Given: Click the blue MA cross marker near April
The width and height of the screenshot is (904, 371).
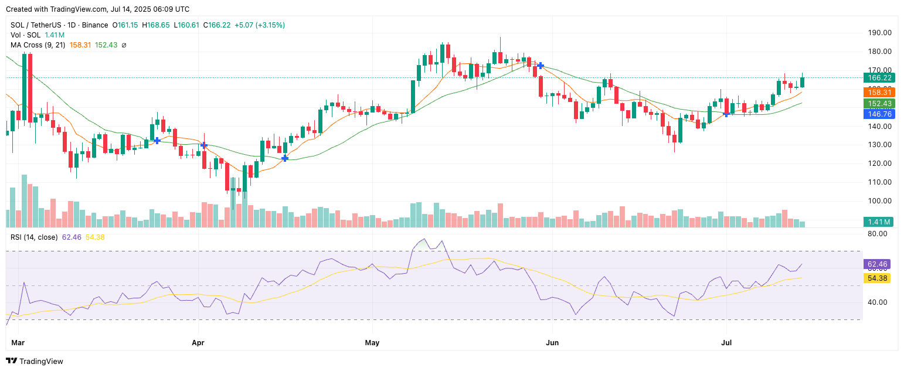Looking at the screenshot, I should pyautogui.click(x=203, y=145).
